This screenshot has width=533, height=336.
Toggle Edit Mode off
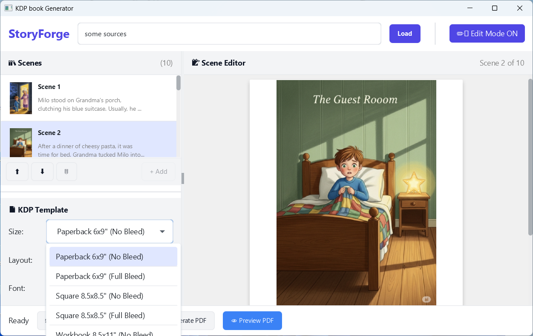487,33
